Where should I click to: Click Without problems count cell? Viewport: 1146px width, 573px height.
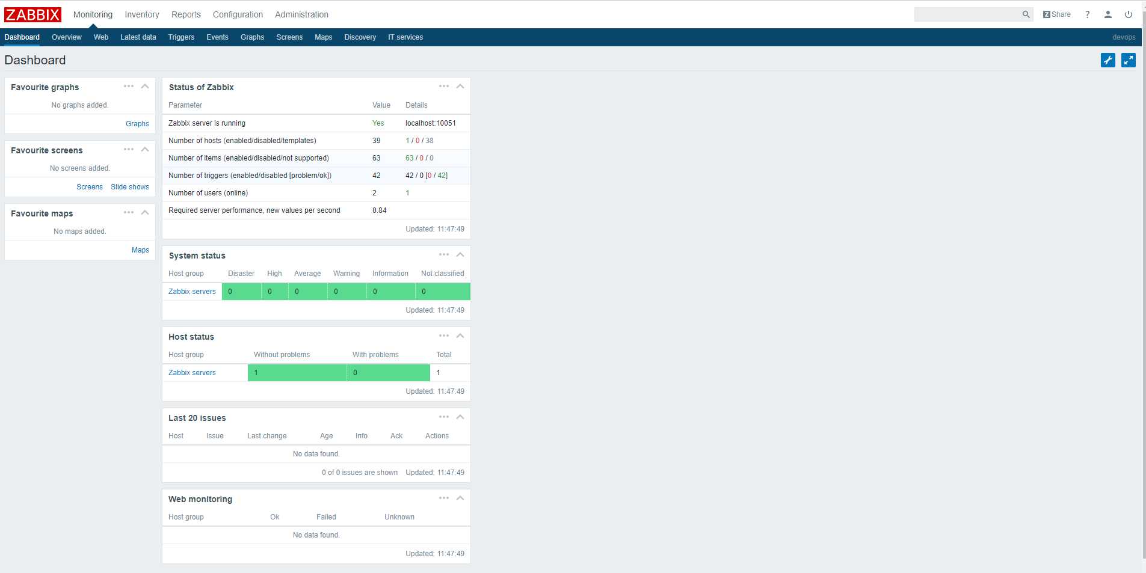[297, 373]
